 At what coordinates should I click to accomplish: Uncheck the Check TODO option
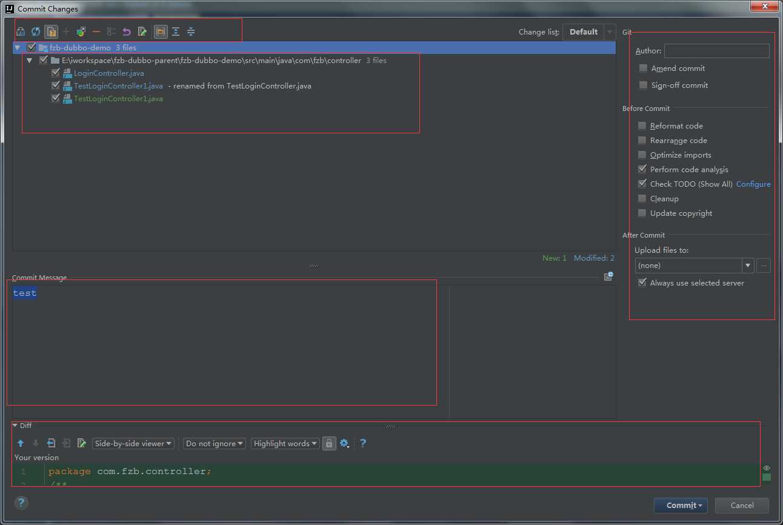point(642,184)
